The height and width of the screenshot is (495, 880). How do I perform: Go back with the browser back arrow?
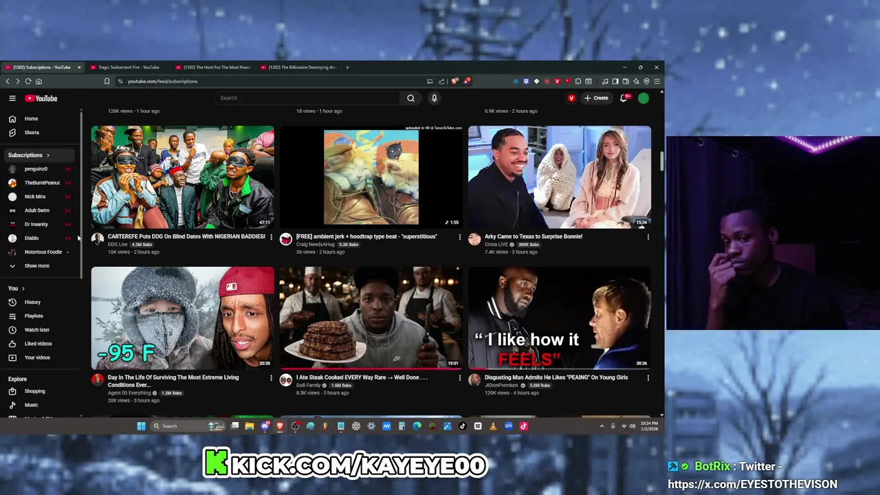click(x=8, y=81)
